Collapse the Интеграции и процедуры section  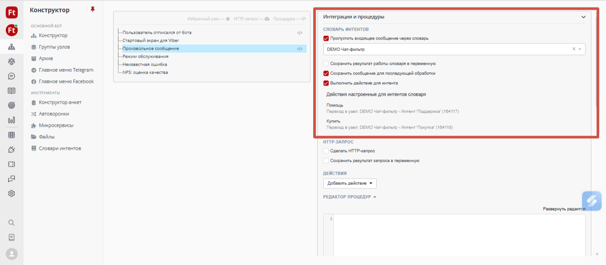coord(583,17)
